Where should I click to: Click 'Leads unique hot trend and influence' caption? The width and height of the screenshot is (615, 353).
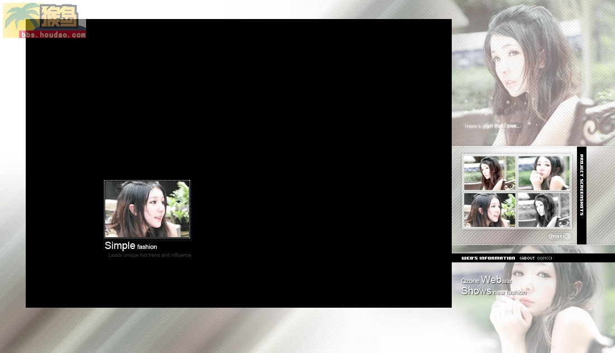pos(150,255)
